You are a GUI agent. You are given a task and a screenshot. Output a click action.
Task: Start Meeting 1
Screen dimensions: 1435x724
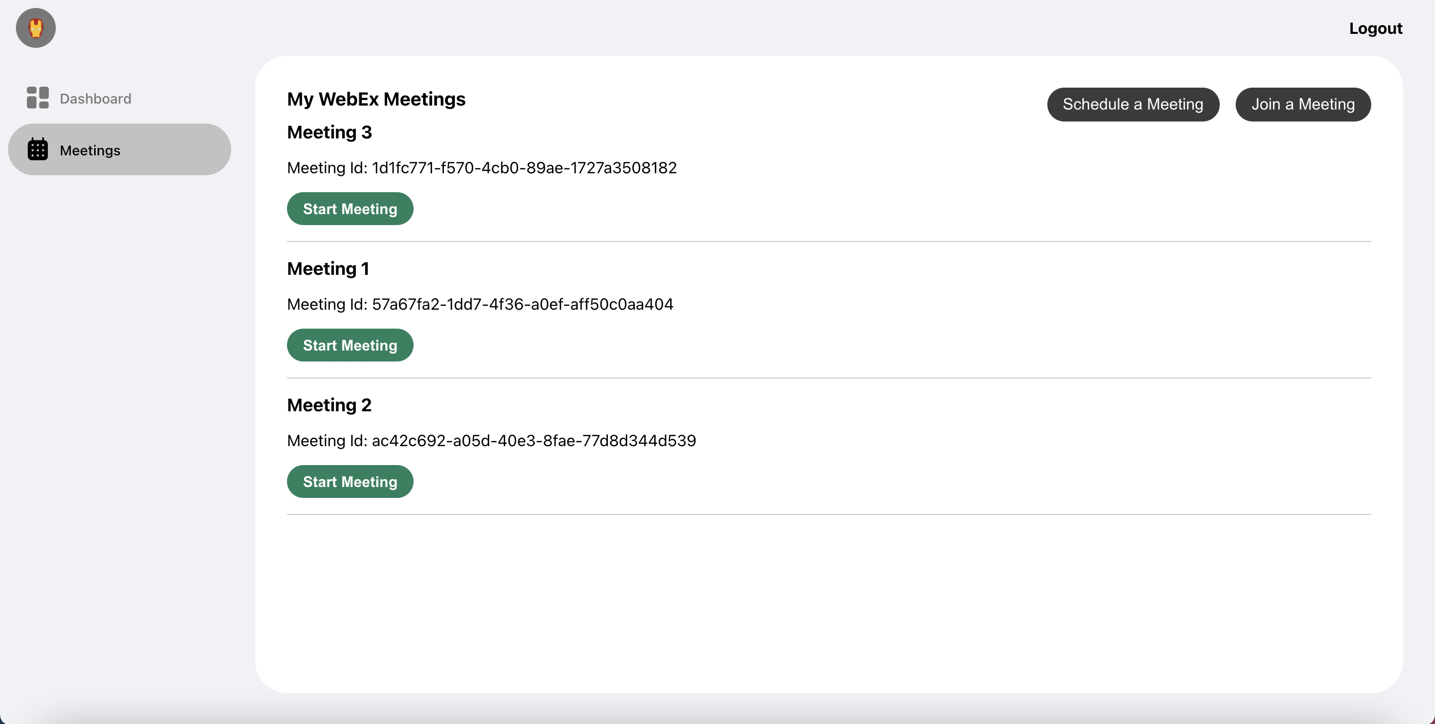(x=350, y=345)
